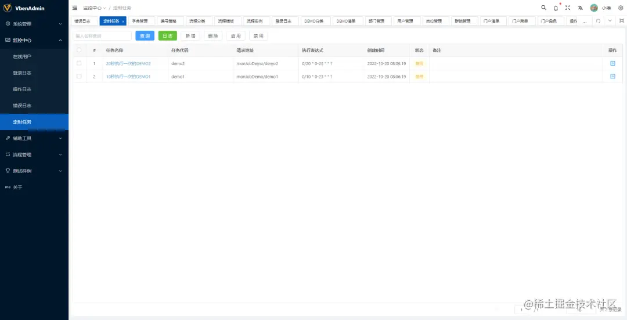Open the 10秒执行一次的DEMO1 task link
This screenshot has height=320, width=627.
[128, 77]
